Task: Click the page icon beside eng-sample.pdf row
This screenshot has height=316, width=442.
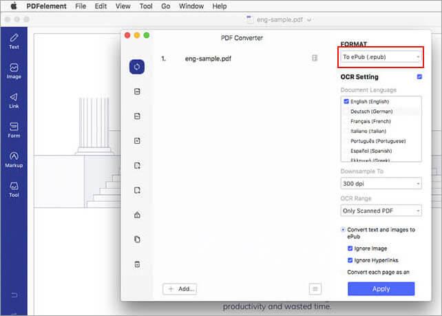Action: [x=315, y=58]
